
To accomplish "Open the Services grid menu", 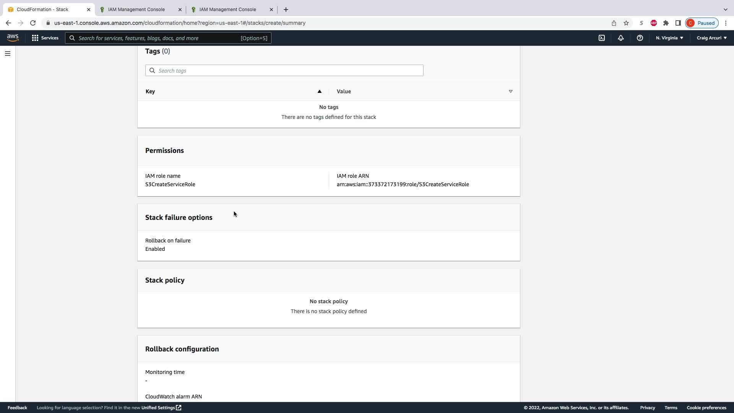I will (45, 38).
